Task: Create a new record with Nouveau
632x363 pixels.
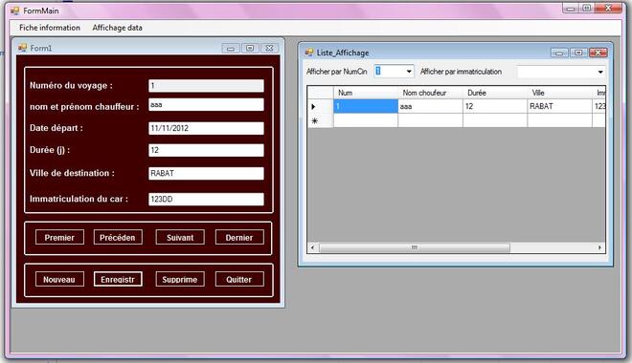Action: pyautogui.click(x=59, y=279)
